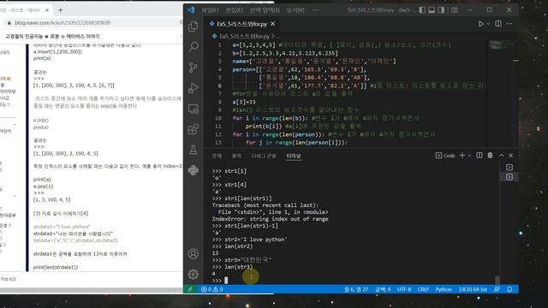This screenshot has height=308, width=548.
Task: Select the second terminal in terminal list
Action: pos(509,177)
